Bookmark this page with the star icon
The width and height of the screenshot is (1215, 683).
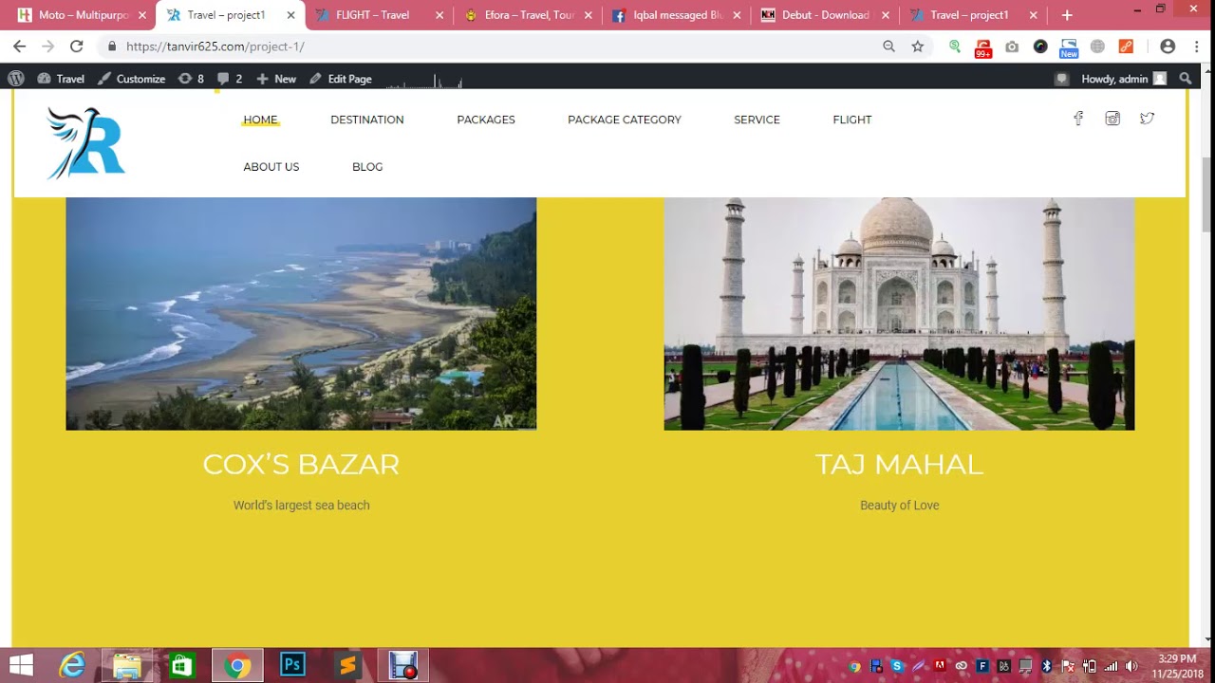[x=917, y=46]
